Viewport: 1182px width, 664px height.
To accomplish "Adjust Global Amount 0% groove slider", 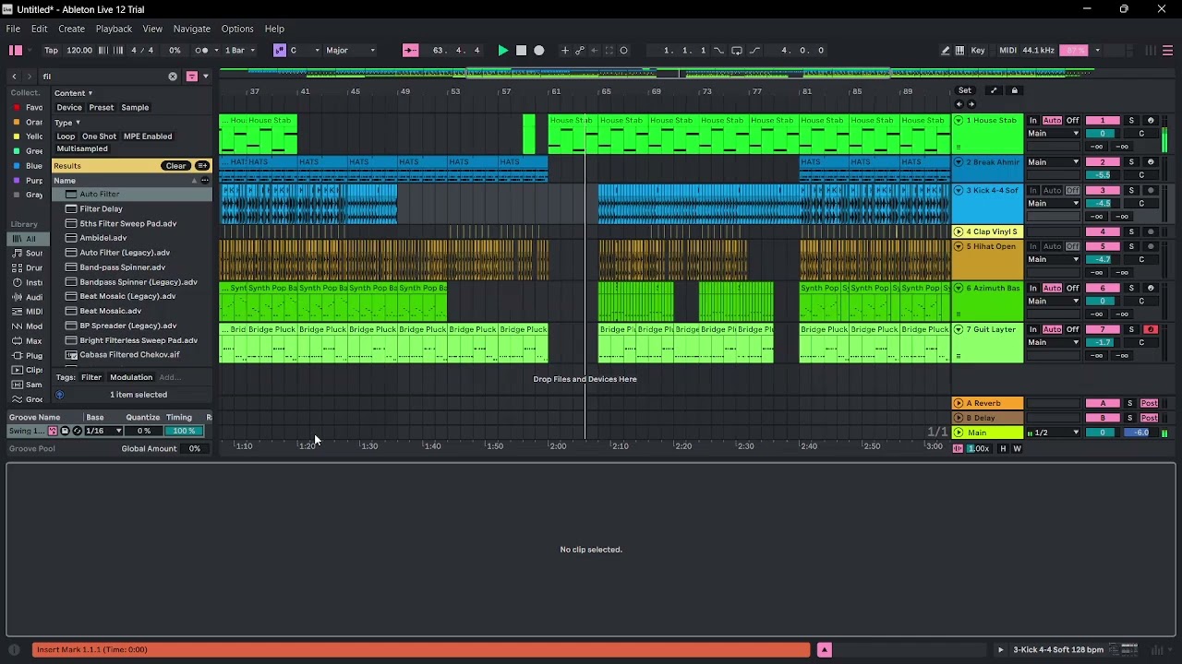I will click(194, 449).
